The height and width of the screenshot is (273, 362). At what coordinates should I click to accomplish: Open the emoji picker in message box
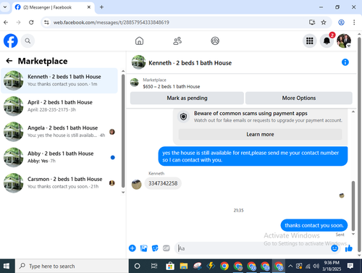(x=334, y=248)
